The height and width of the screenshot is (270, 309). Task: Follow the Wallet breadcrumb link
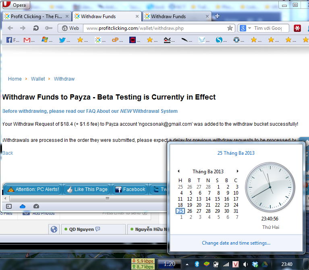coord(38,79)
